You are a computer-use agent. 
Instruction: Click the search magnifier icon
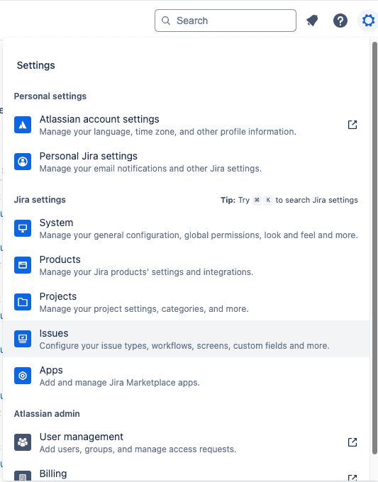coord(166,21)
